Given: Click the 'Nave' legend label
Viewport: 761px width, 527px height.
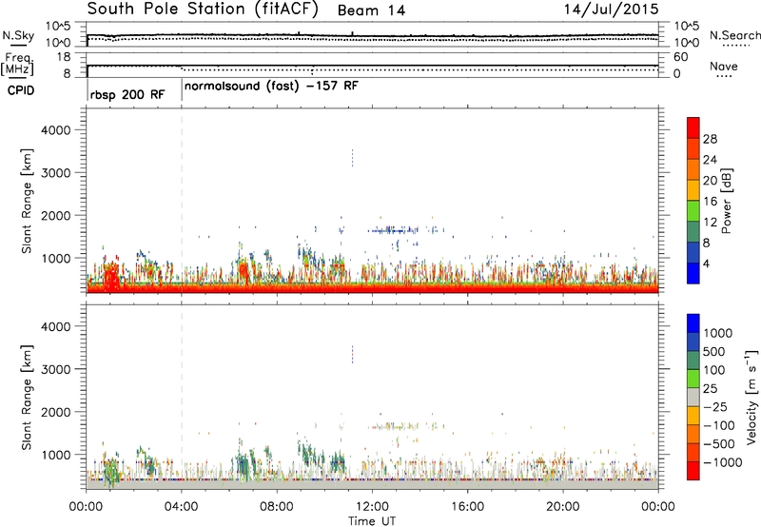Looking at the screenshot, I should coord(724,66).
